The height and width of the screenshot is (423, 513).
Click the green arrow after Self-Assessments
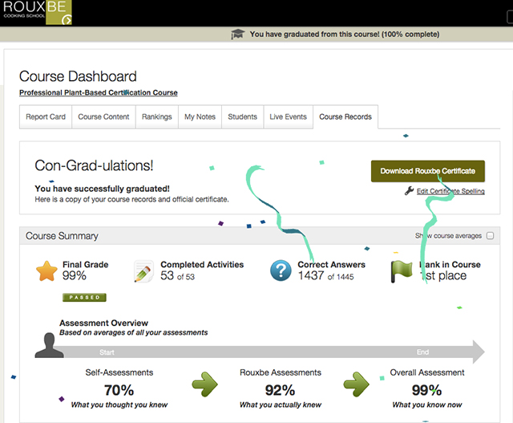tap(205, 384)
